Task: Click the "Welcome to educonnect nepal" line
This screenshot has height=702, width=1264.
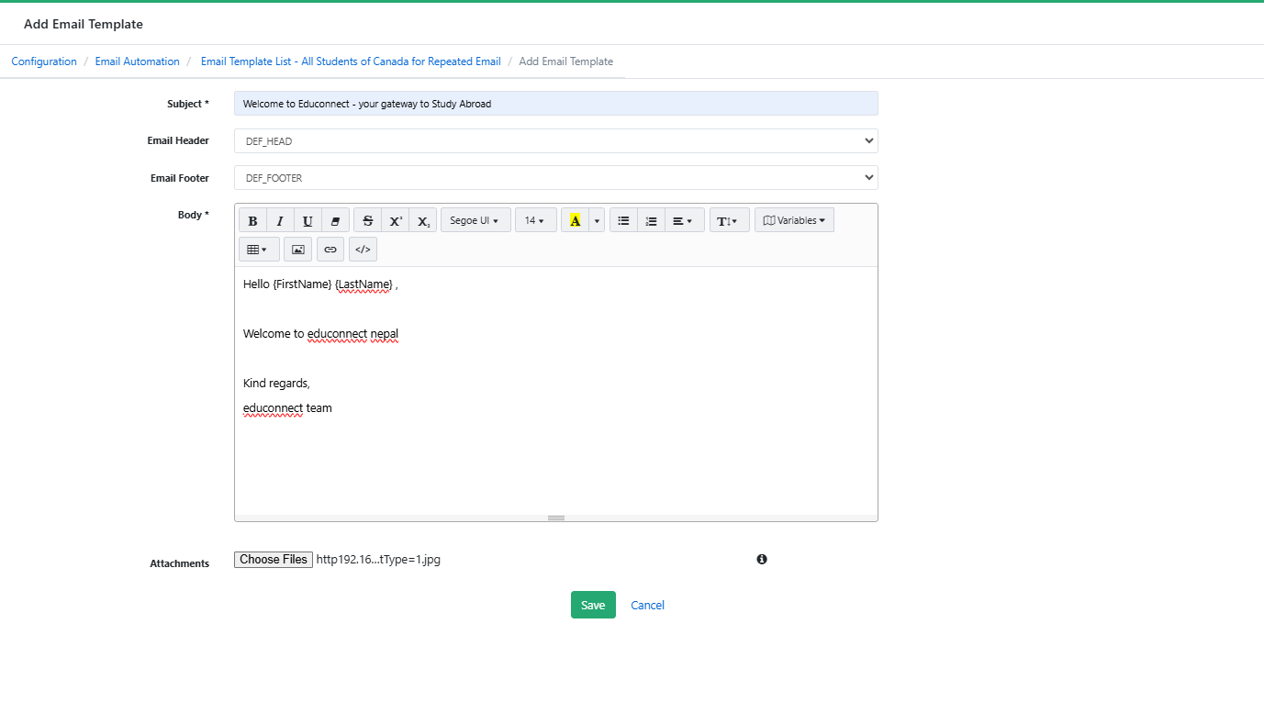Action: (320, 334)
